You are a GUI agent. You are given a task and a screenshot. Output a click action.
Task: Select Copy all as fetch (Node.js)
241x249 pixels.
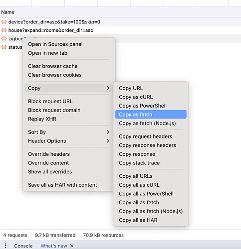click(151, 211)
